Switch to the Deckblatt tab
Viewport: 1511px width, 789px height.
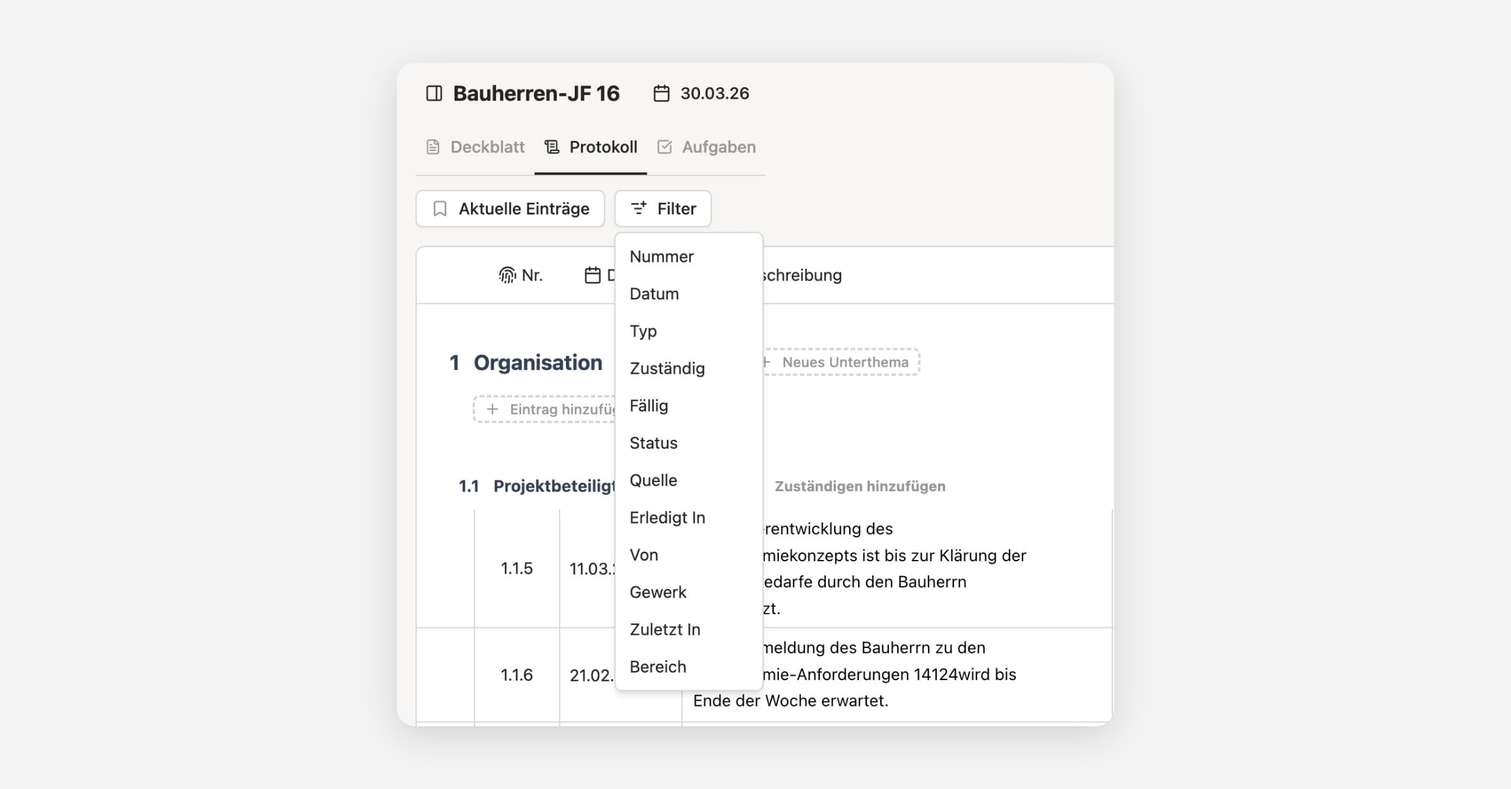coord(487,147)
